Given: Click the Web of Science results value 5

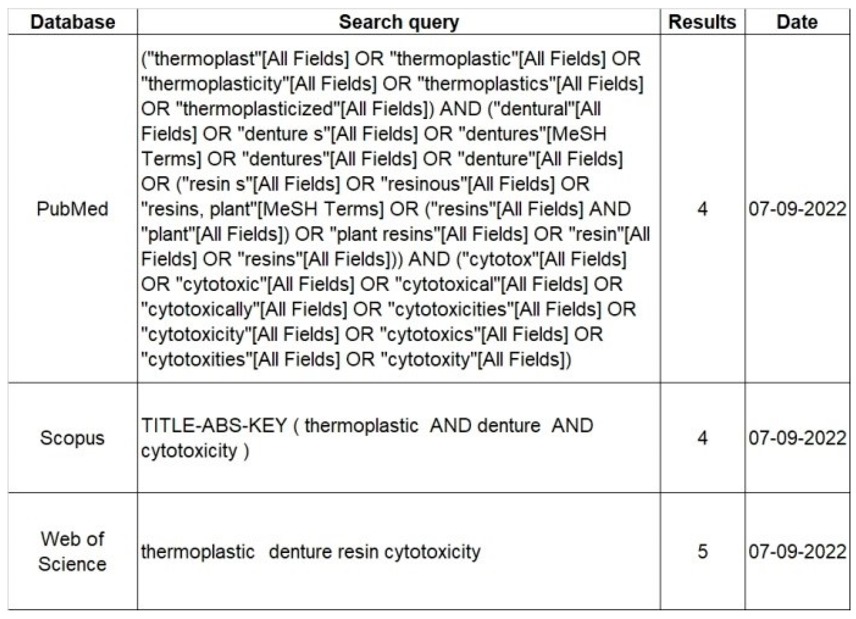Looking at the screenshot, I should [x=702, y=551].
